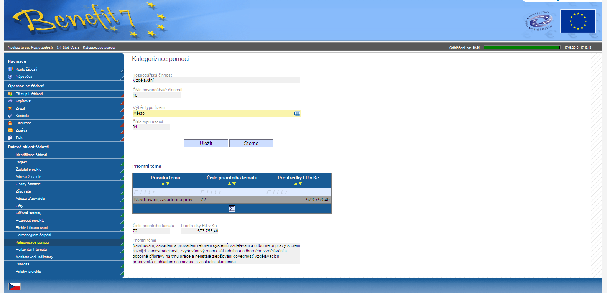Viewport: 607px width, 293px height.
Task: Click the Kontrola checkmark icon
Action: [x=10, y=116]
